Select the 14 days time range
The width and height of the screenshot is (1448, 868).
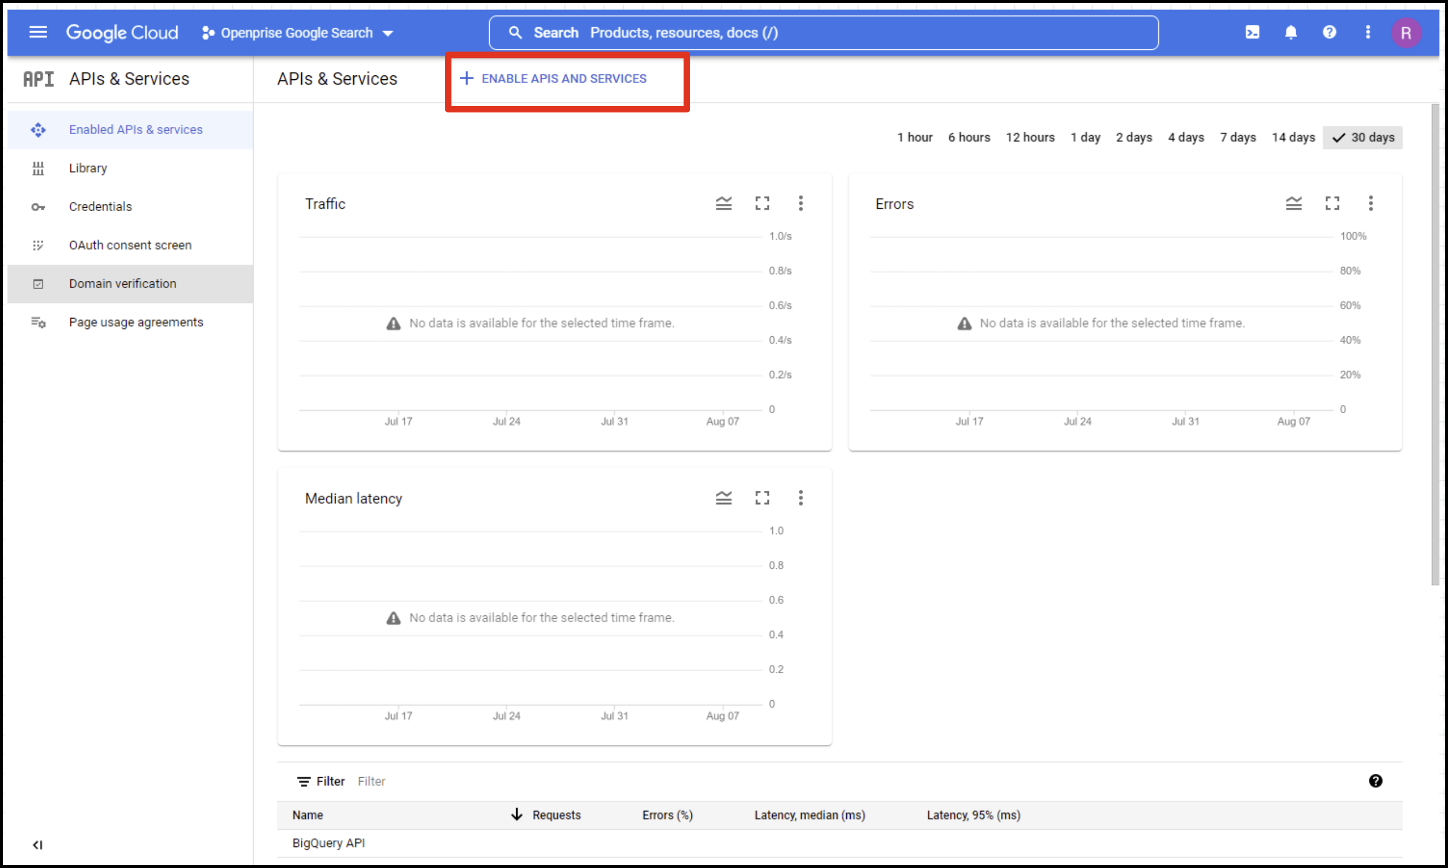(x=1293, y=137)
